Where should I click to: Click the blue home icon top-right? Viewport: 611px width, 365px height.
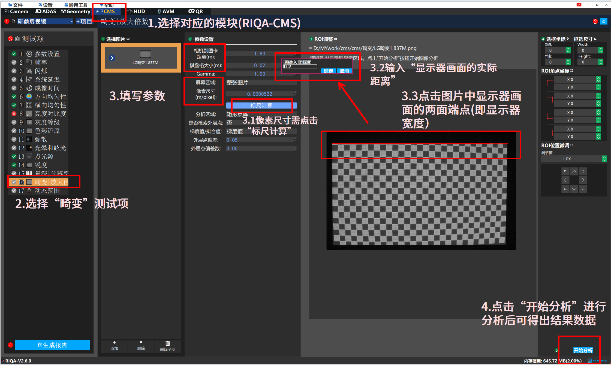click(x=604, y=22)
